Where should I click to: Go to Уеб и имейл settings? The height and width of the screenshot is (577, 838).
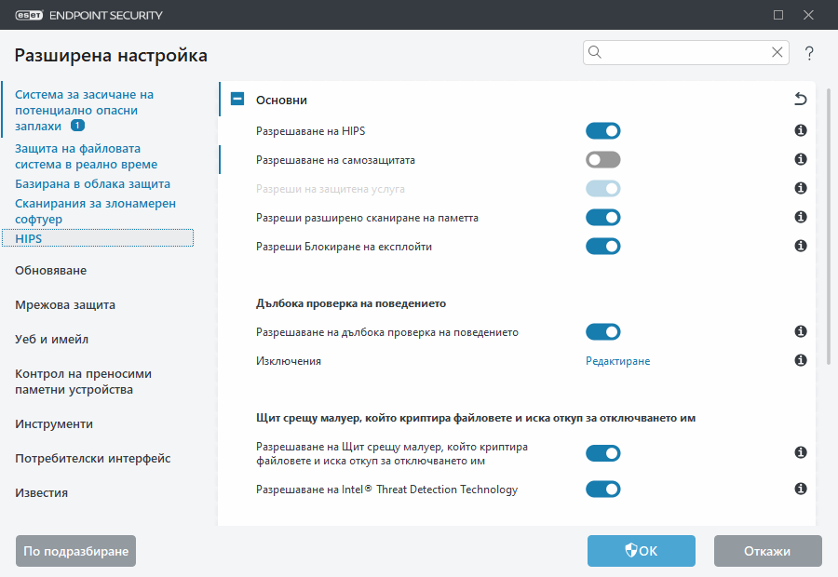point(52,340)
